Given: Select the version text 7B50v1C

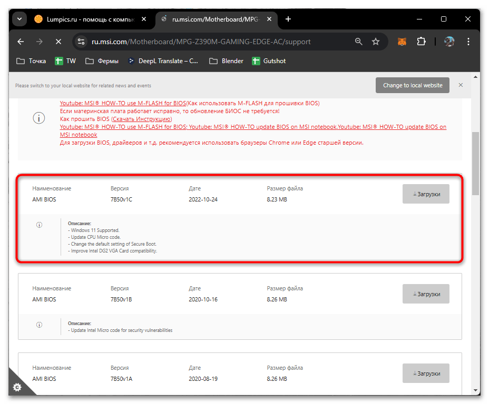Looking at the screenshot, I should (x=121, y=199).
